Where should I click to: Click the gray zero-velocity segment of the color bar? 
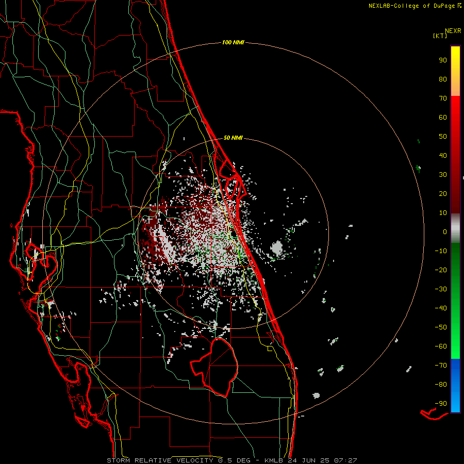coord(455,228)
